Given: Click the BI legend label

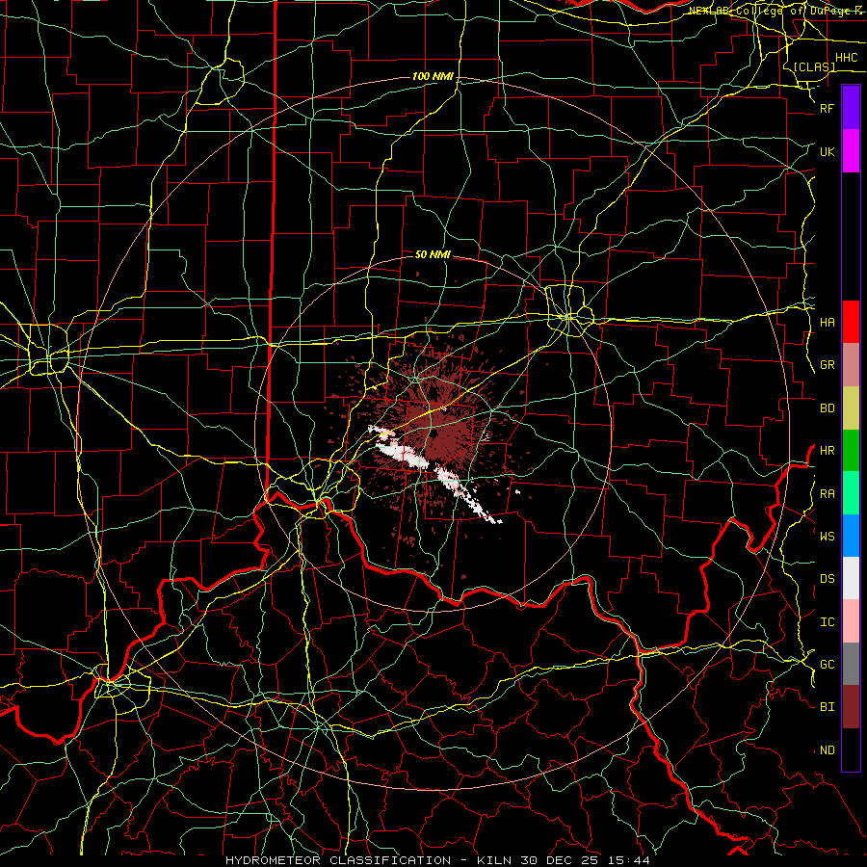Looking at the screenshot, I should pyautogui.click(x=827, y=707).
